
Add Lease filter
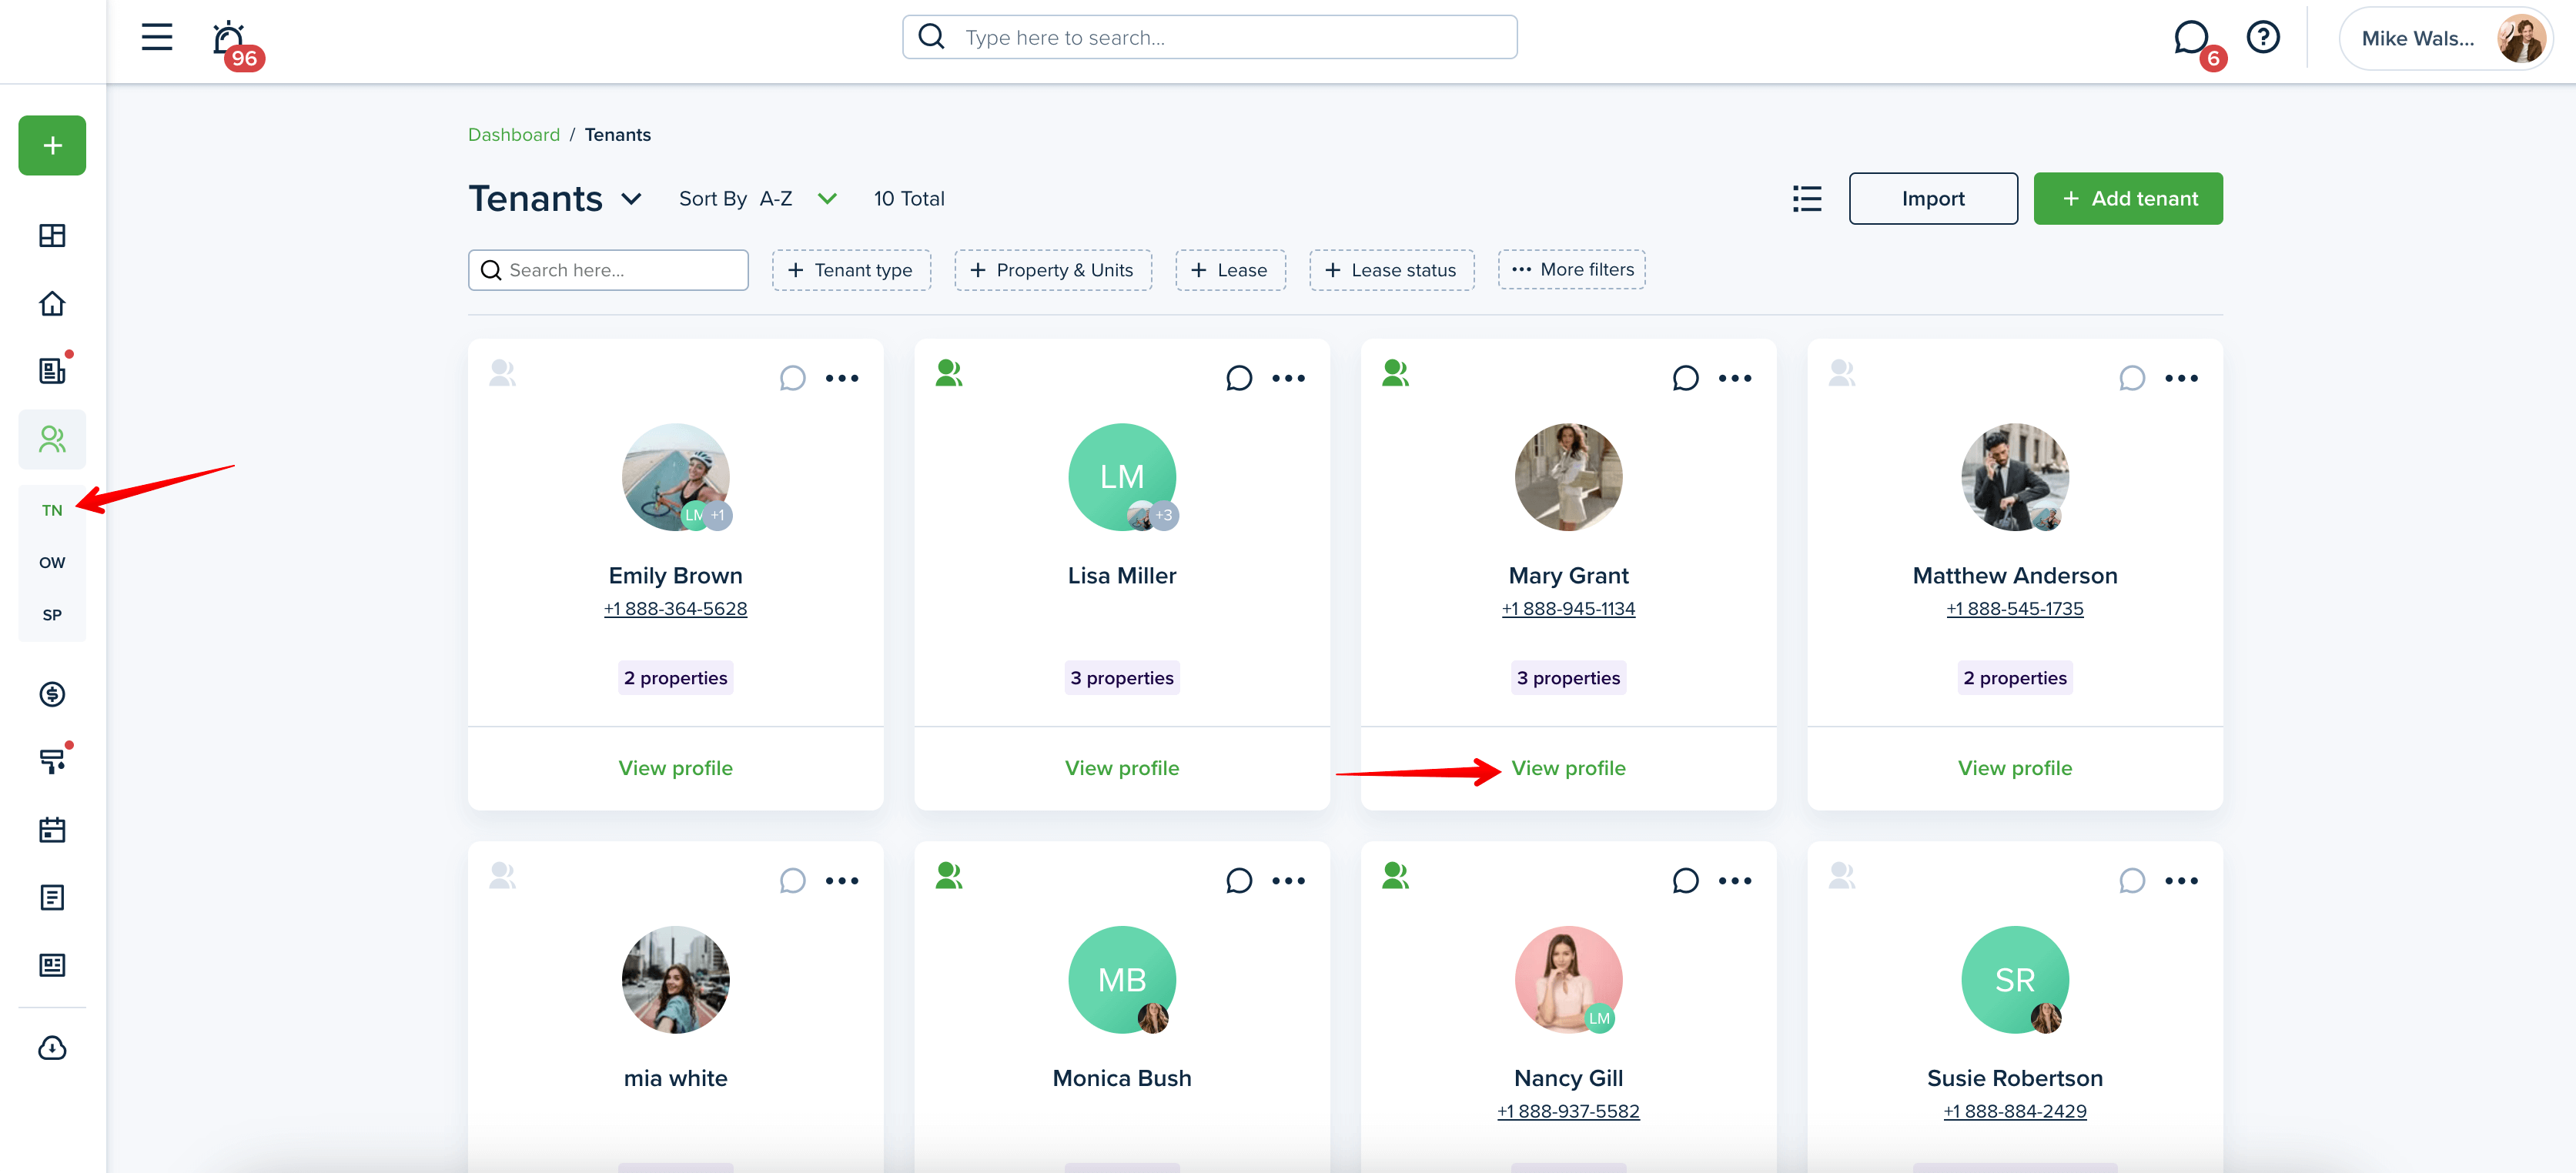tap(1230, 270)
